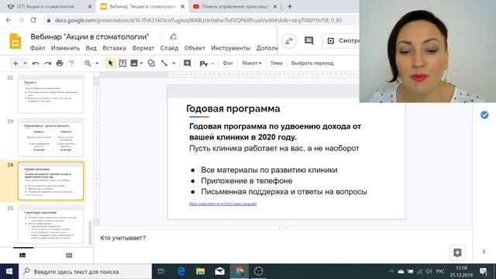The width and height of the screenshot is (496, 279).
Task: Open File Explorer from the taskbar
Action: tap(200, 271)
